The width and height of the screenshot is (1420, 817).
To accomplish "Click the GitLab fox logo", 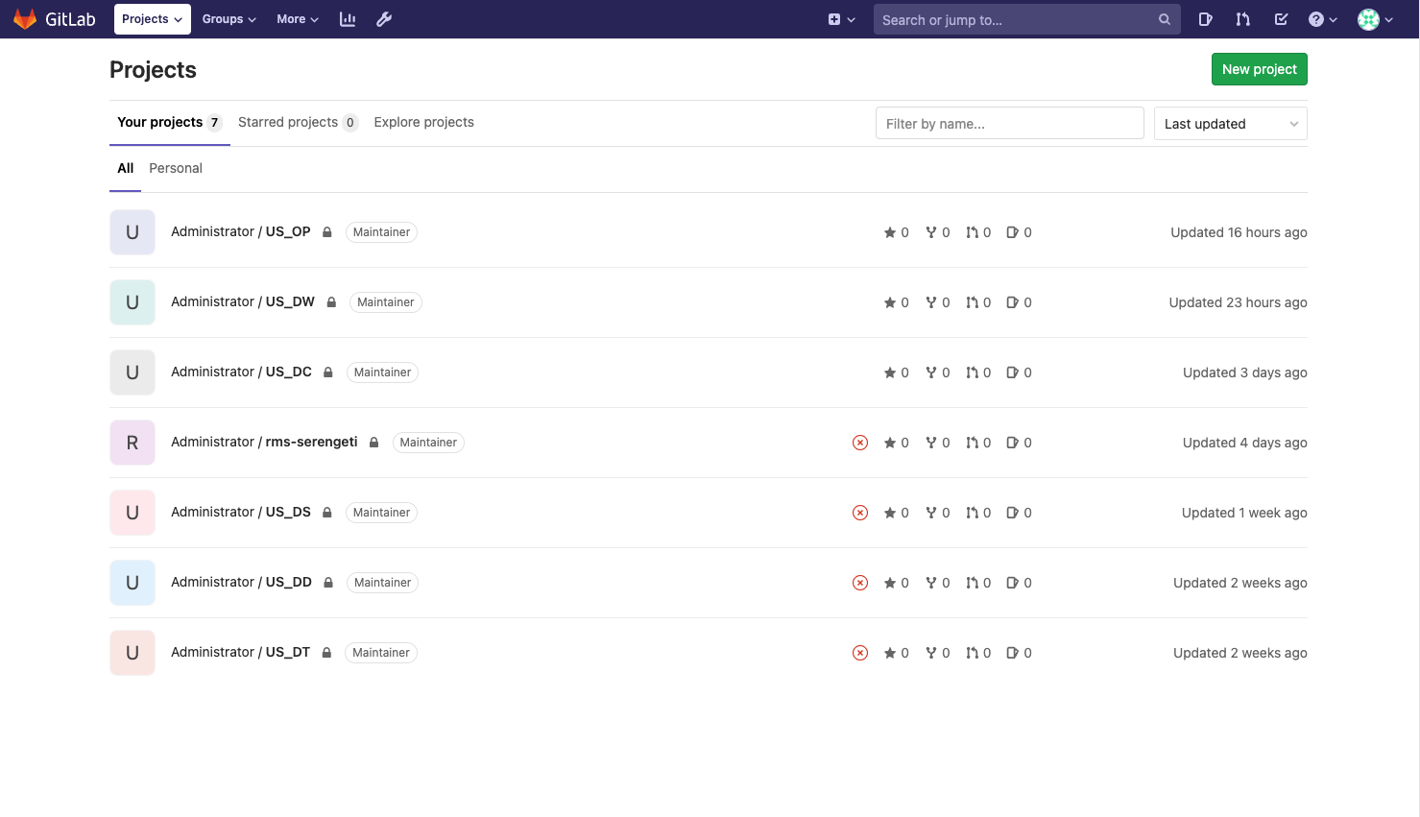I will tap(26, 18).
